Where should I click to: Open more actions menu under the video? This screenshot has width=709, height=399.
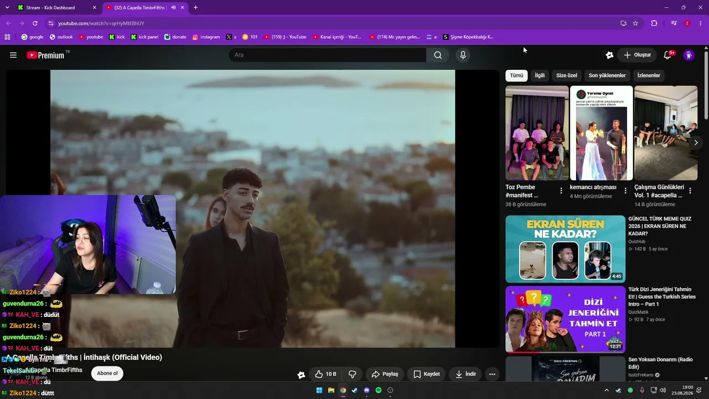click(492, 374)
